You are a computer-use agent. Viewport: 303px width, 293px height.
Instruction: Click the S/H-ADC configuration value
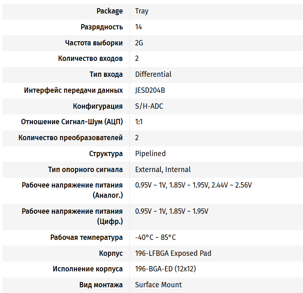149,106
